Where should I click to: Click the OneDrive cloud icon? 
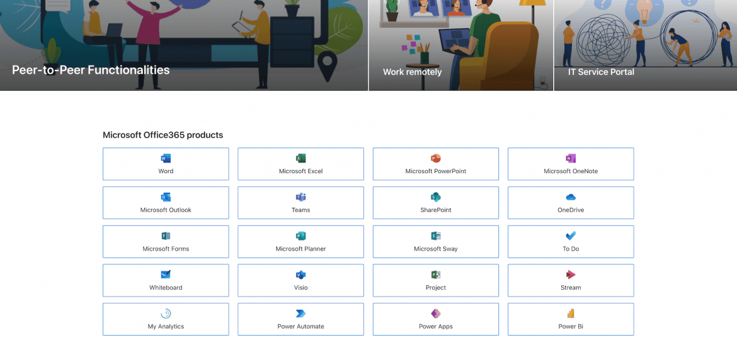pyautogui.click(x=571, y=197)
